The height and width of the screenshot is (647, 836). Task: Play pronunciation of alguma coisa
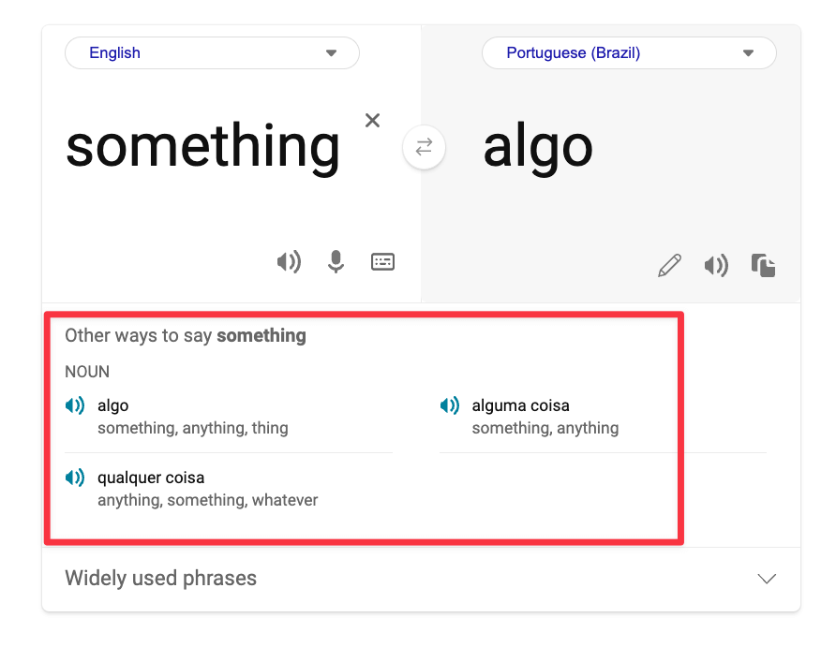(x=449, y=405)
